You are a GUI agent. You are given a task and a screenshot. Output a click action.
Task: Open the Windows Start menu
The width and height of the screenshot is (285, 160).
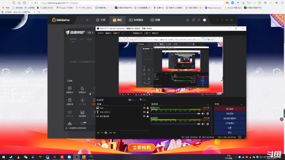click(4, 157)
